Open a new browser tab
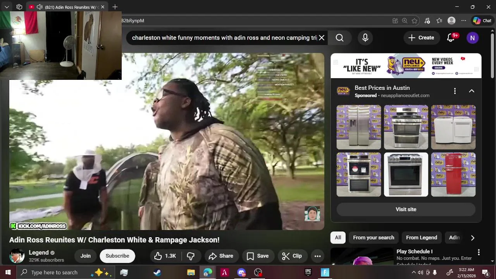Viewport: 496px width, 279px height. 115,7
